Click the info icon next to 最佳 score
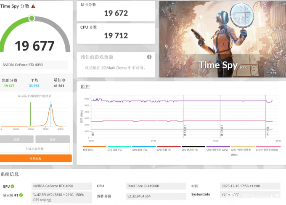The height and width of the screenshot is (205, 286). click(x=64, y=80)
